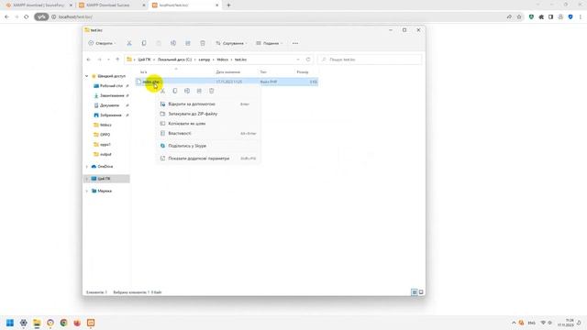Click Share icon in the context menu

point(199,91)
